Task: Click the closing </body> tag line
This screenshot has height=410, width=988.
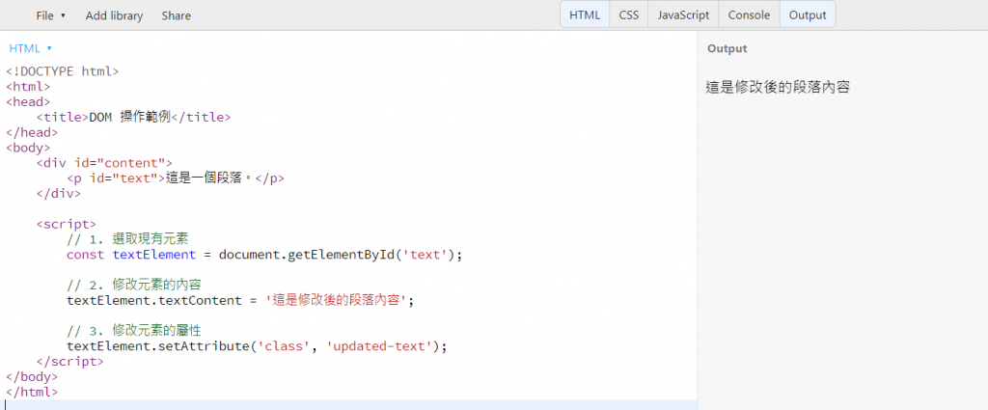Action: pos(32,376)
